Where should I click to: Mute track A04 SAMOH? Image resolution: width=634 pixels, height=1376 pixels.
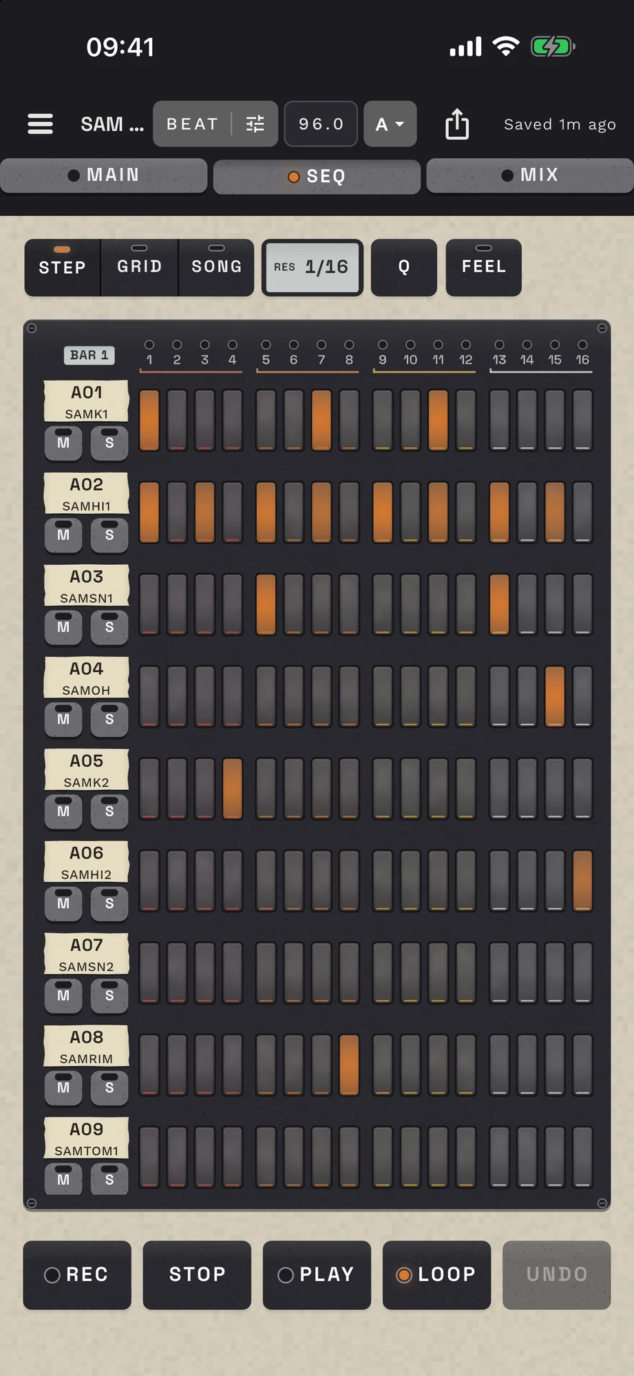tap(63, 720)
